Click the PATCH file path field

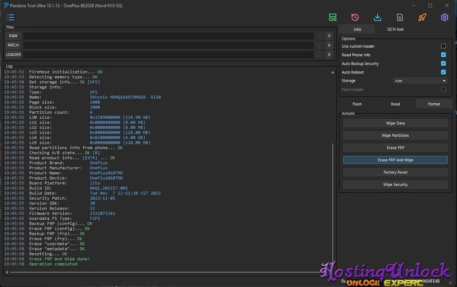pos(168,45)
